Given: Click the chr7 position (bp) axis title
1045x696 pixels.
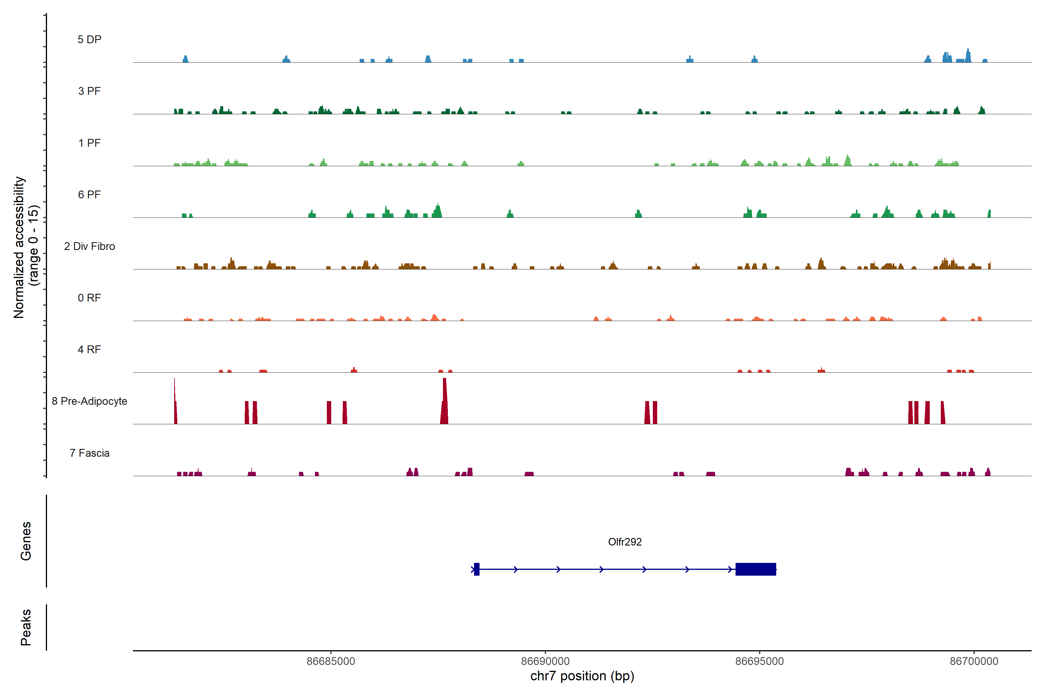Looking at the screenshot, I should (x=582, y=676).
